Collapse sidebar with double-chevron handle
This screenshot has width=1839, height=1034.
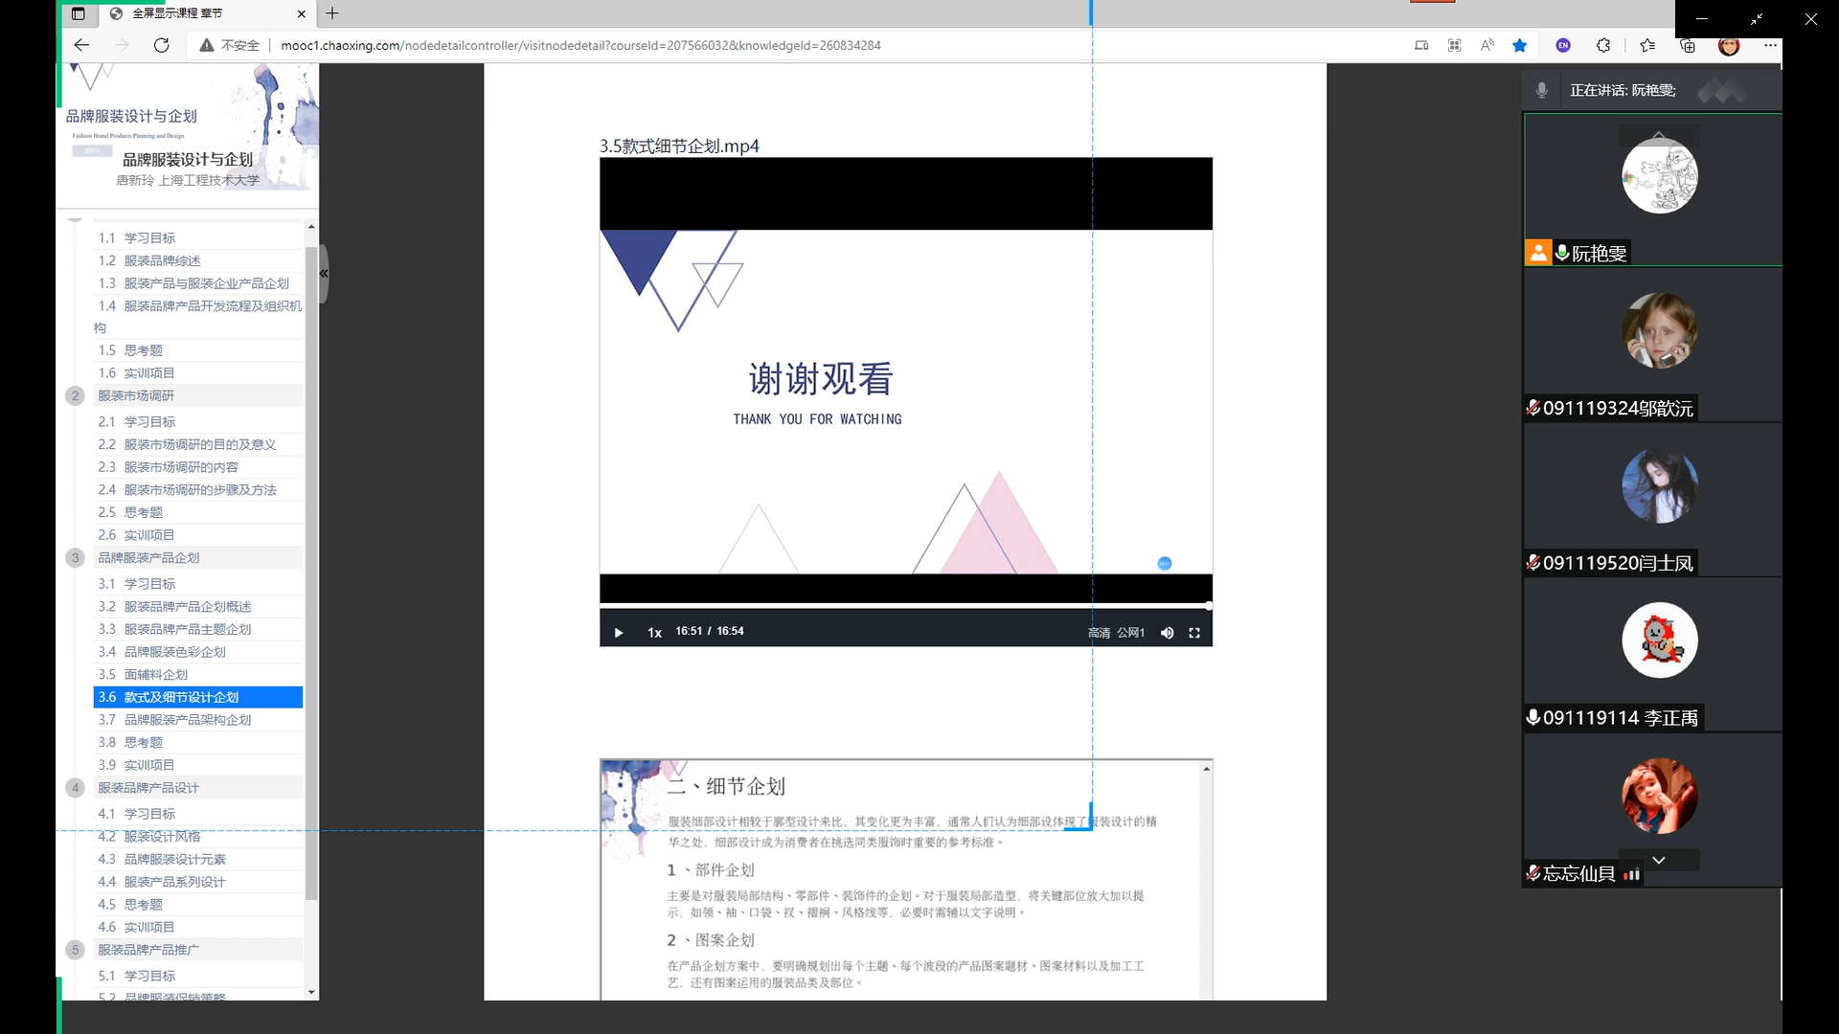pyautogui.click(x=324, y=274)
